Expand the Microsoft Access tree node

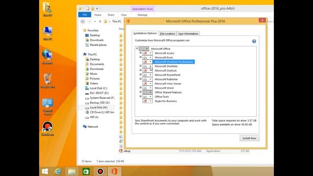tap(140, 53)
